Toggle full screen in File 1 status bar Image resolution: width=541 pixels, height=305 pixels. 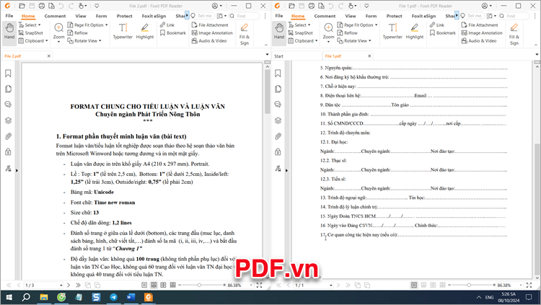pos(529,285)
